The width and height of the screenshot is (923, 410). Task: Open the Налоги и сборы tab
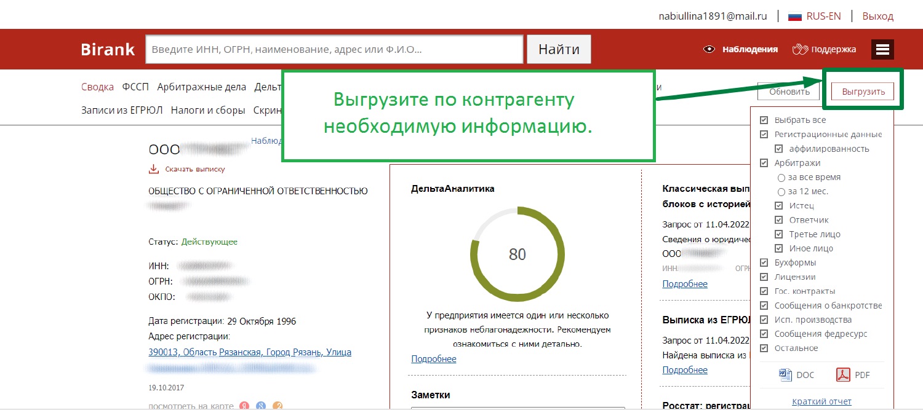[x=208, y=111]
